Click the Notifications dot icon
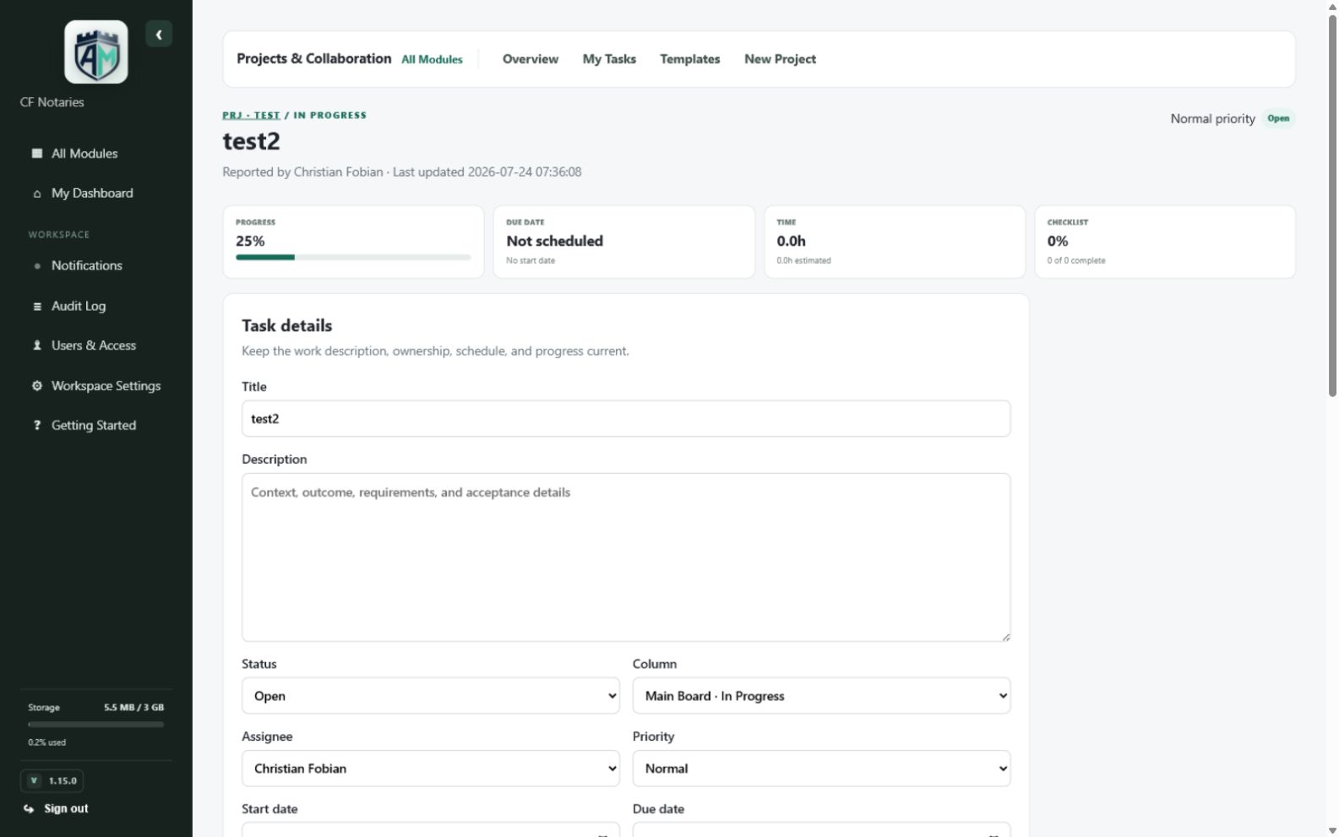The image size is (1339, 837). [x=37, y=266]
